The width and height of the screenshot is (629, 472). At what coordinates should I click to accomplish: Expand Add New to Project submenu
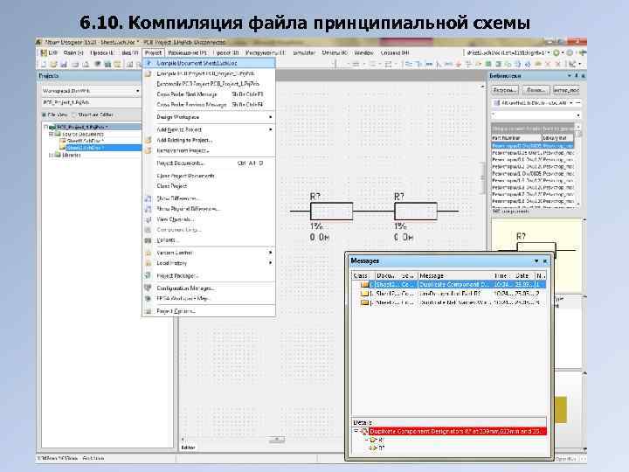209,129
